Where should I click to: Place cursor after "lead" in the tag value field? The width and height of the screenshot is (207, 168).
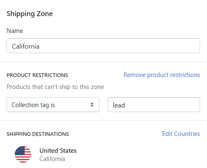click(125, 105)
